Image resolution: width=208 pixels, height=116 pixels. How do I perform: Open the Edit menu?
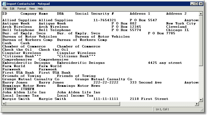[x=12, y=9]
